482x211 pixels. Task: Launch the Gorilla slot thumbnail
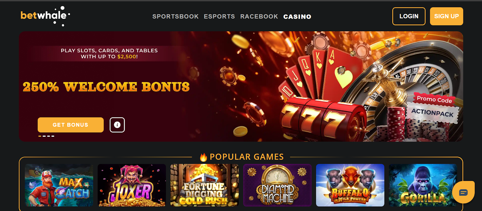(423, 185)
